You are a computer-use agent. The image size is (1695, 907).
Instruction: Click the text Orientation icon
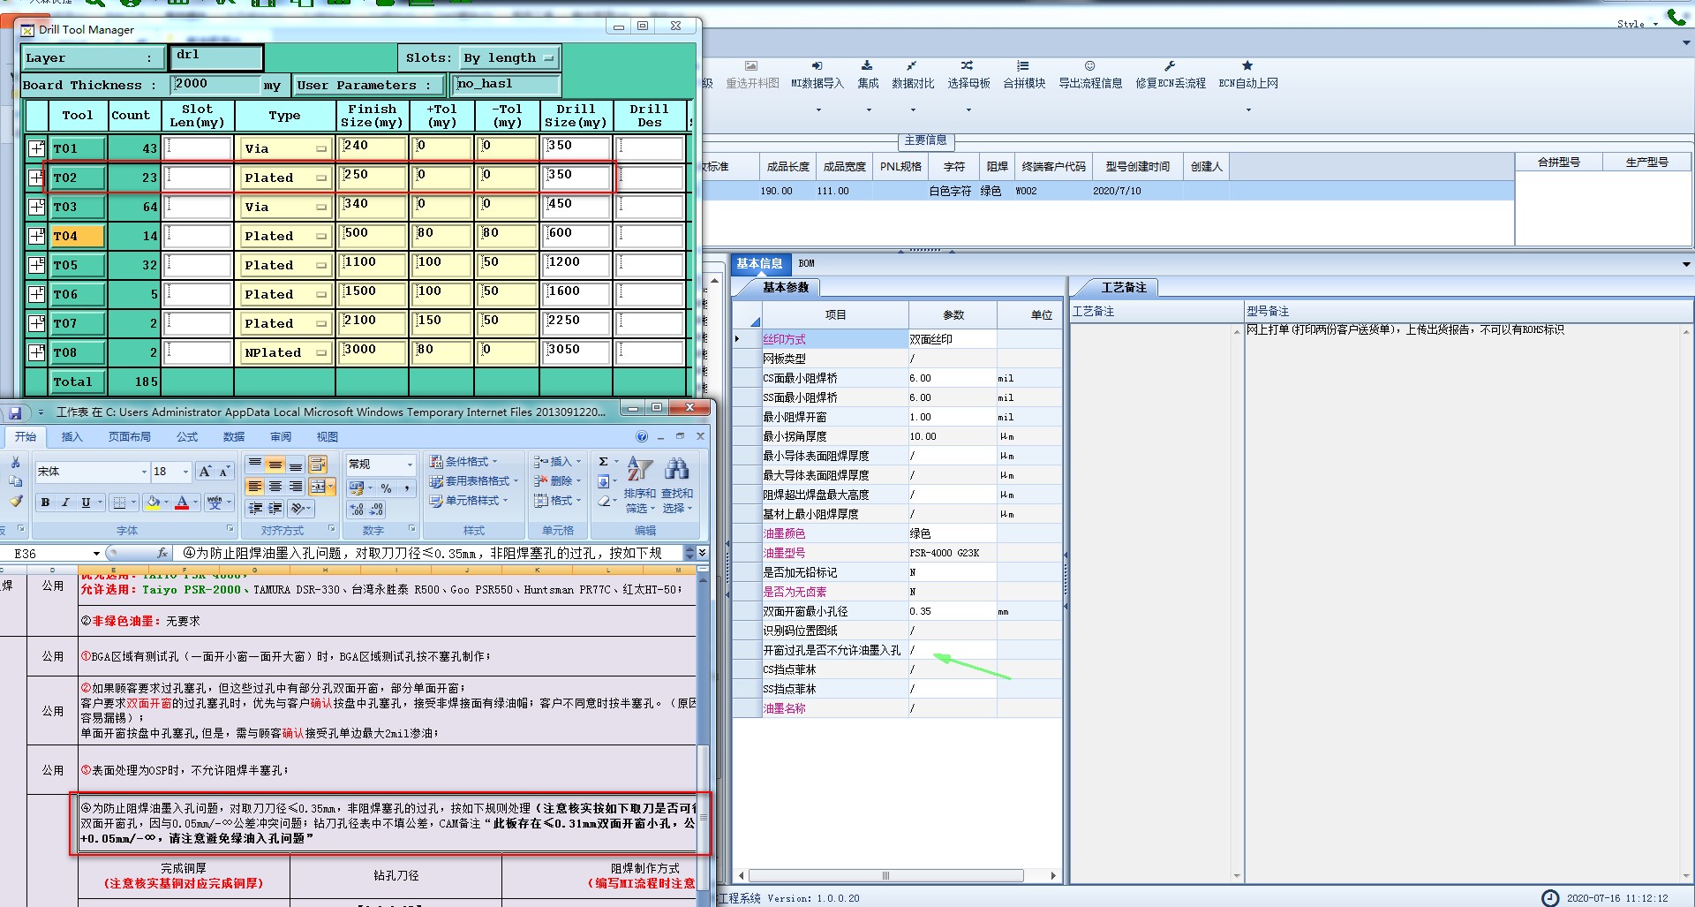click(298, 508)
